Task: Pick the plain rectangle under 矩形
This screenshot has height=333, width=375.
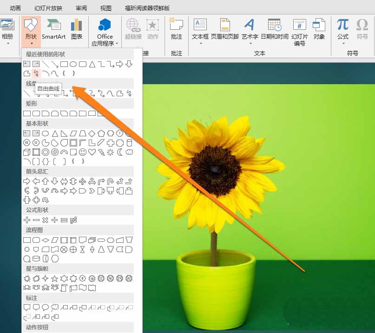Action: click(27, 113)
